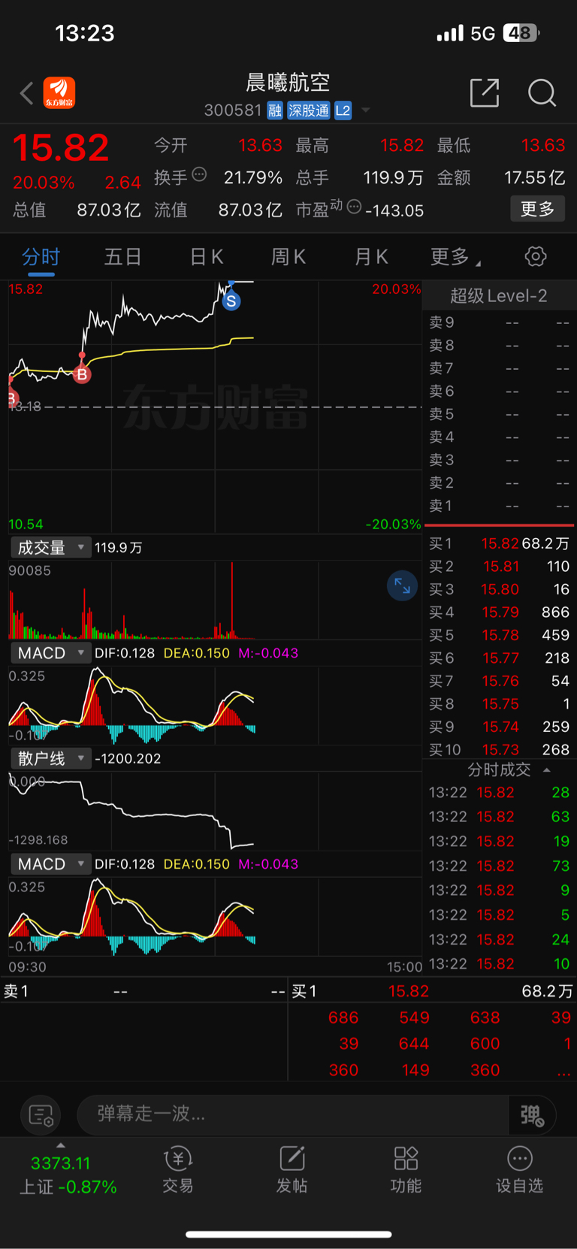Tap the 13:22 trade with volume 73
The width and height of the screenshot is (577, 1249).
tap(499, 866)
